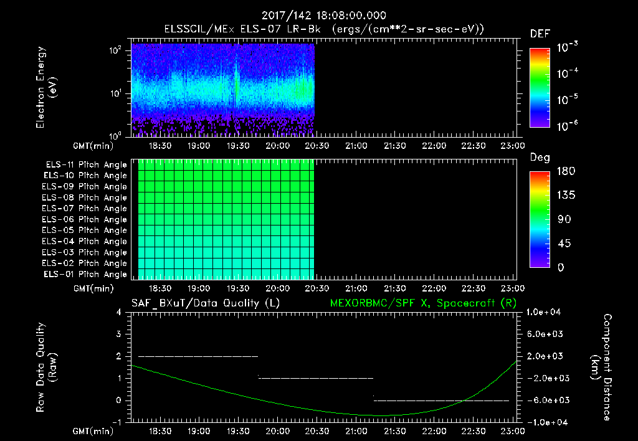638x441 pixels.
Task: Select the ELS-01 Pitch Angle label
Action: tap(85, 274)
